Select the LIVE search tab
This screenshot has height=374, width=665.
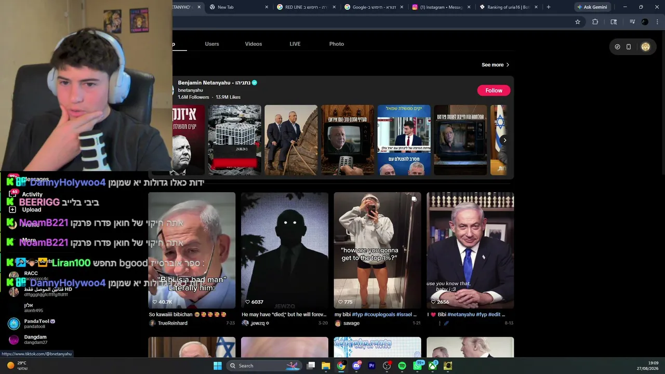click(295, 44)
